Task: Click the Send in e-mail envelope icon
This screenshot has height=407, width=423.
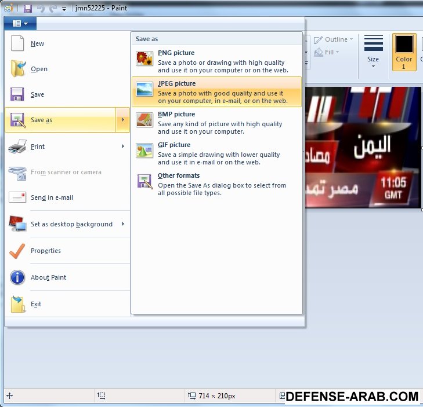Action: tap(17, 197)
